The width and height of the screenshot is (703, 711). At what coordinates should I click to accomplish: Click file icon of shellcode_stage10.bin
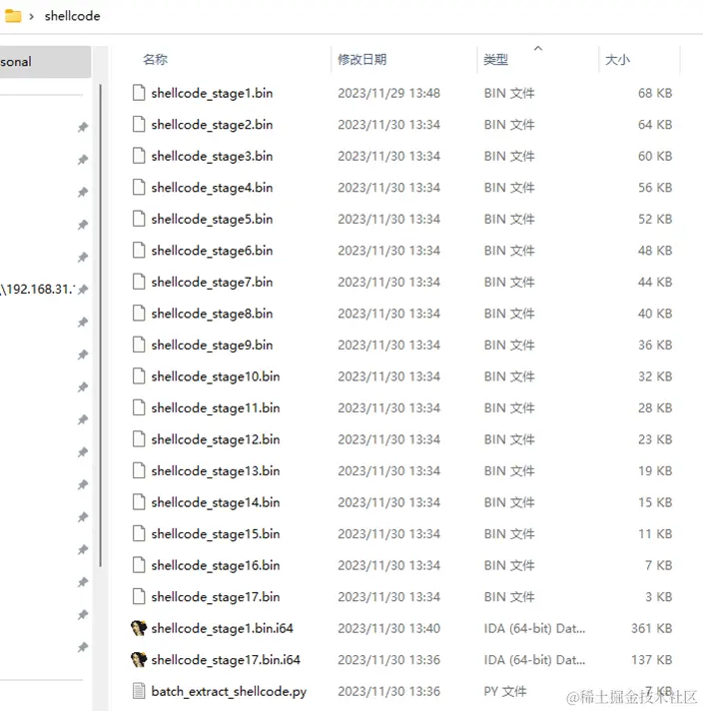139,375
